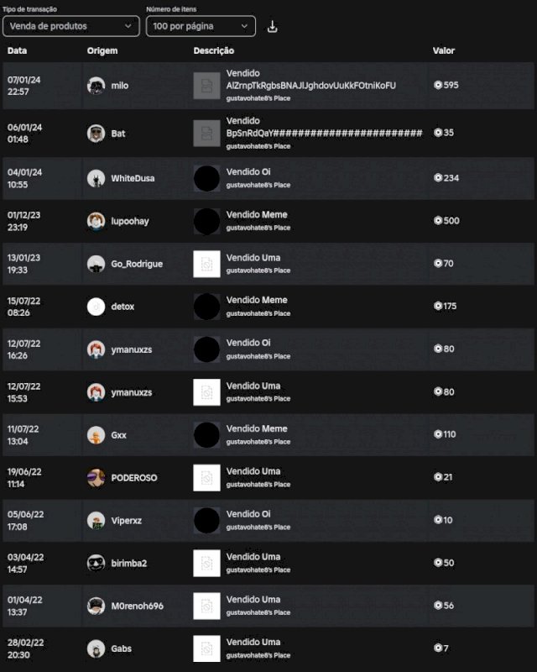Select Go_Rodrigue's avatar
Screen dimensions: 537x672
click(x=96, y=264)
